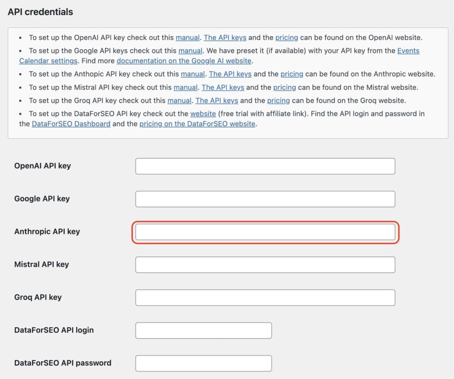
Task: Open the Anthropic pricing link
Action: tap(292, 74)
